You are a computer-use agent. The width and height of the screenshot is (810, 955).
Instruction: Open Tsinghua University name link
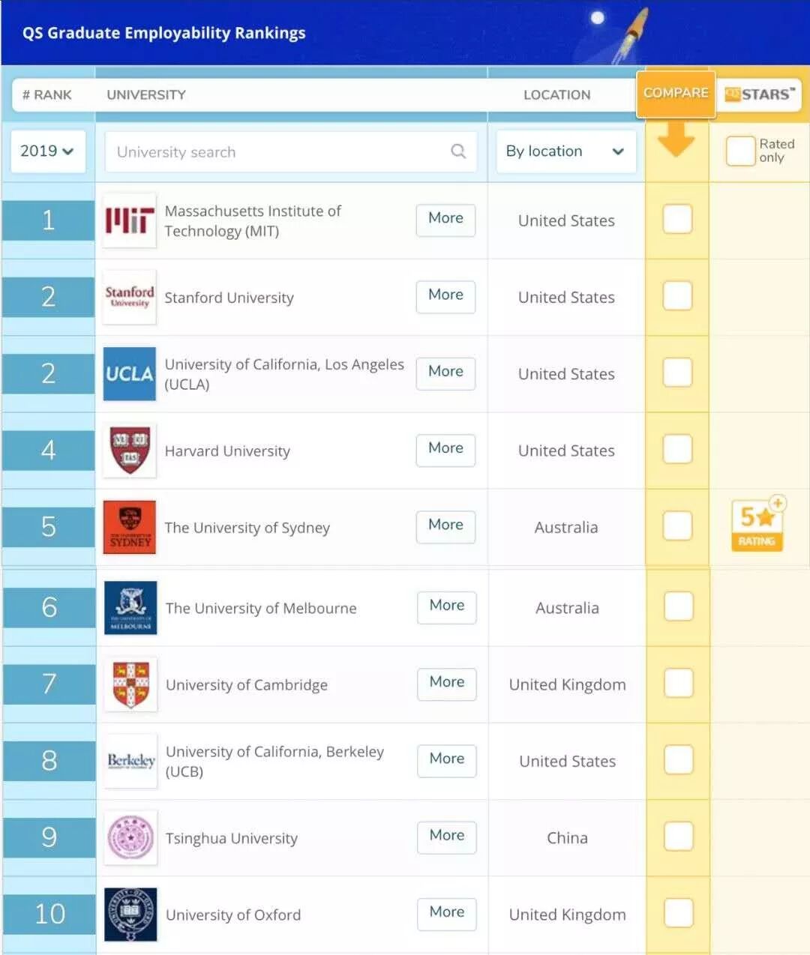[232, 838]
